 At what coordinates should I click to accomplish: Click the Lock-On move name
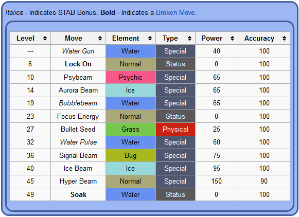tap(78, 64)
